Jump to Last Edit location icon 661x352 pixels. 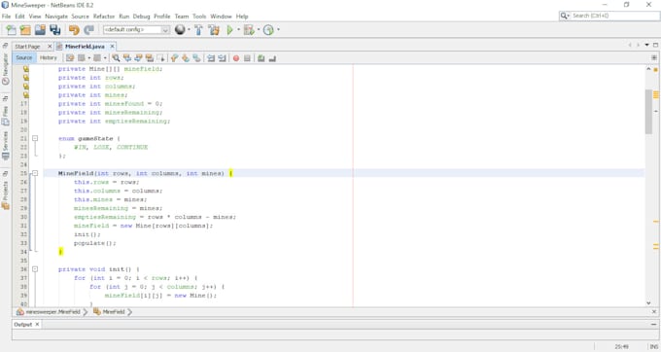pos(70,58)
